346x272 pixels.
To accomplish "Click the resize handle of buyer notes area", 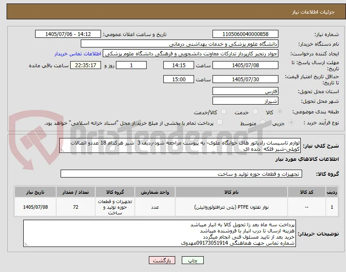I will 26,244.
